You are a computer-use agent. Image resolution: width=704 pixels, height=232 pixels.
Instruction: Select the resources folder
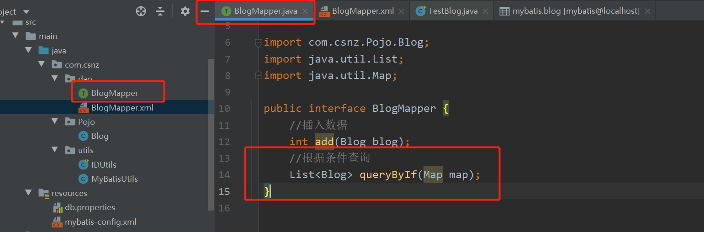[69, 193]
